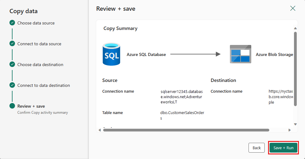Image resolution: width=305 pixels, height=159 pixels.
Task: Click the horizontal scroll right arrow
Action: [x=289, y=130]
